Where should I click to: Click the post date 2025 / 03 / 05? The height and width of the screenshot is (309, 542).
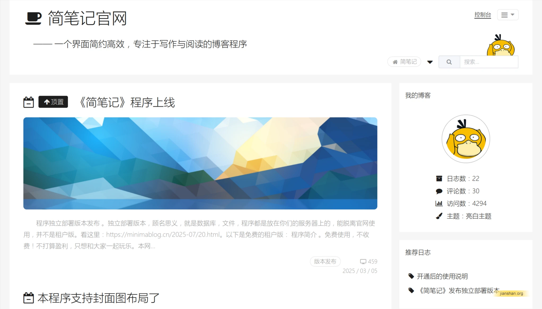(x=360, y=271)
